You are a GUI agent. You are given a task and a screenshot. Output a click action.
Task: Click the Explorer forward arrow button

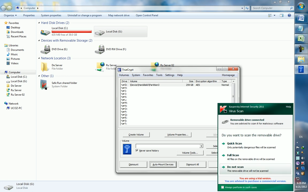[9, 8]
